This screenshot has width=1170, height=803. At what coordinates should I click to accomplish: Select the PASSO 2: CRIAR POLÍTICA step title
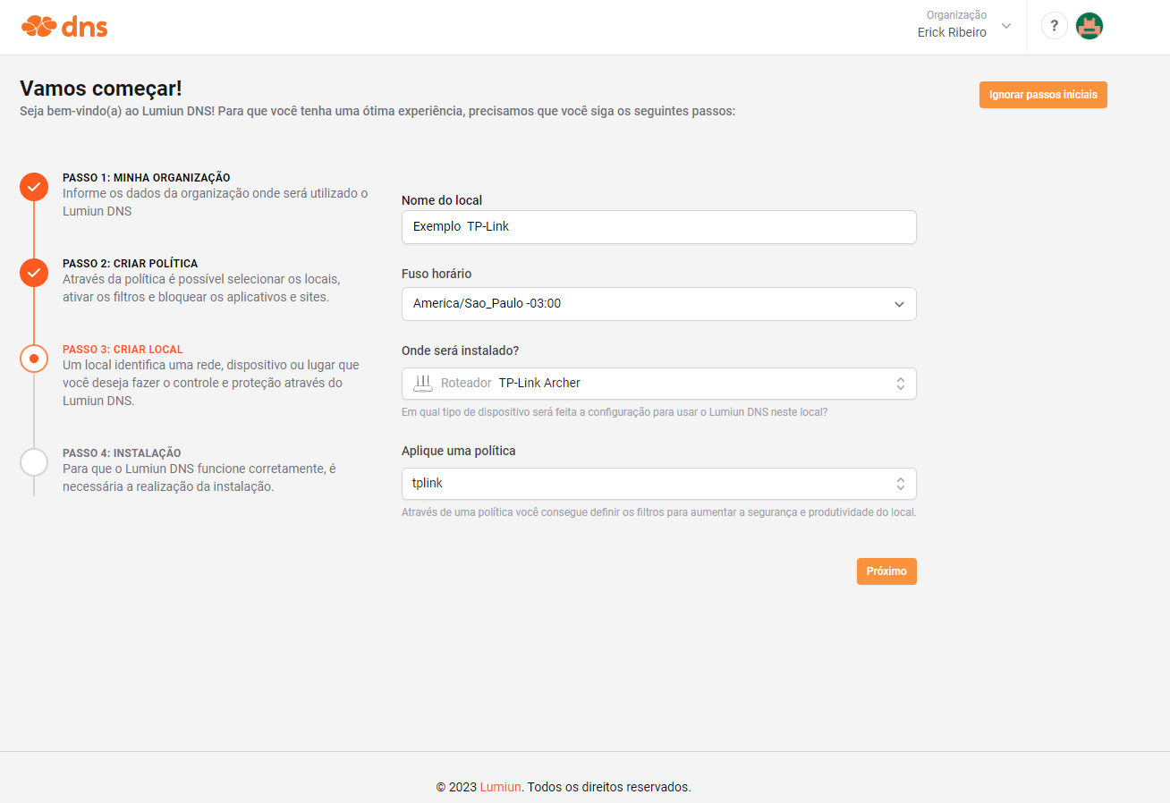[130, 264]
